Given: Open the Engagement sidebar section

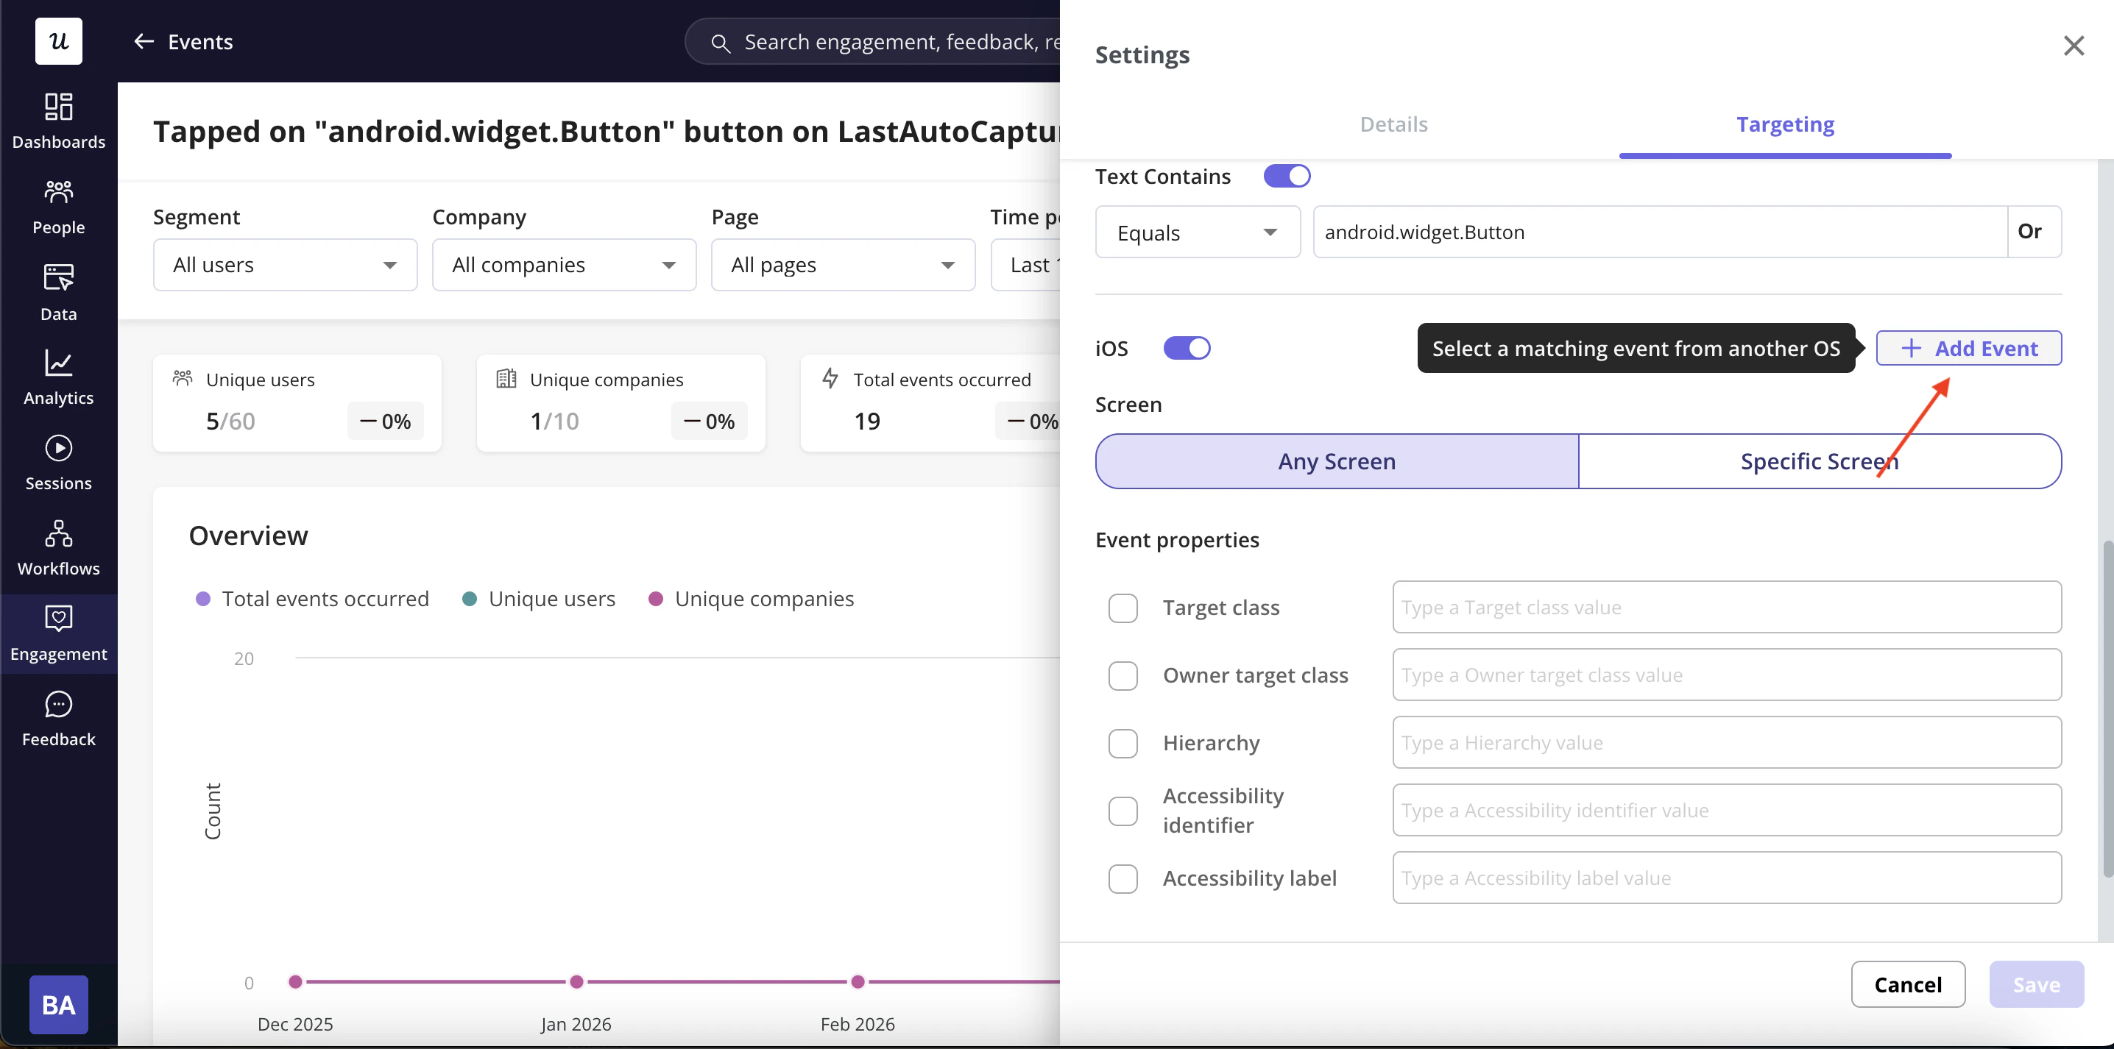Looking at the screenshot, I should [x=58, y=634].
